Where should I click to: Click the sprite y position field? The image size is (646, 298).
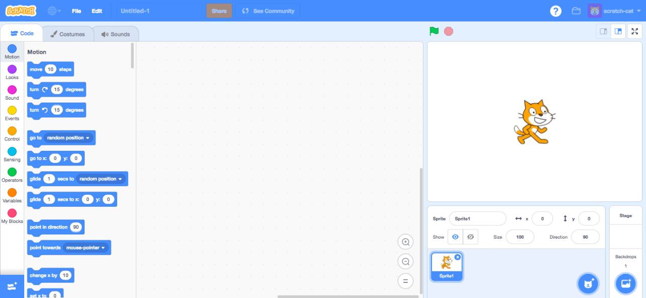[589, 218]
